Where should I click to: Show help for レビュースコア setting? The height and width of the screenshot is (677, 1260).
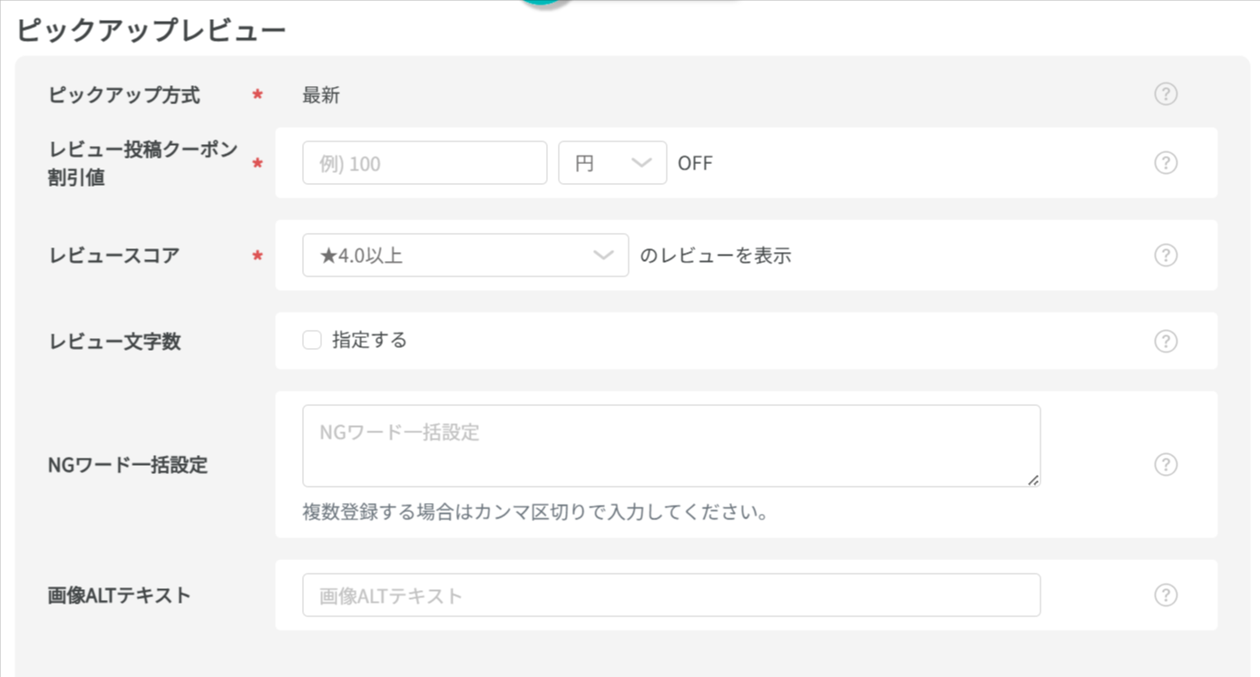tap(1166, 256)
